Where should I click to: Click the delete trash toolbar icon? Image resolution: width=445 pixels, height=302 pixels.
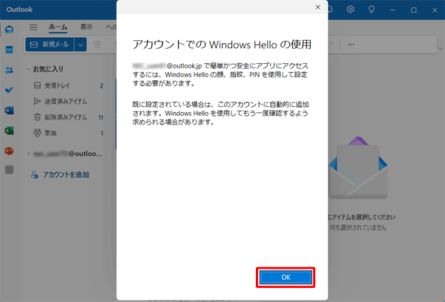click(x=97, y=45)
